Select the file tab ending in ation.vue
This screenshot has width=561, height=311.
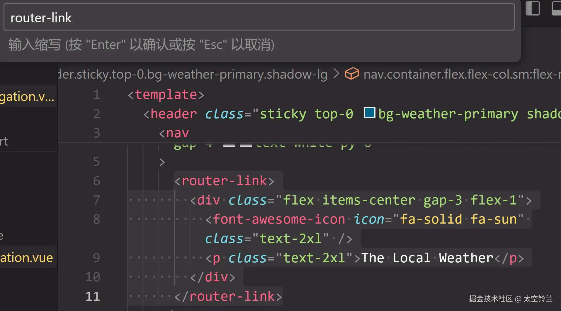(27, 258)
